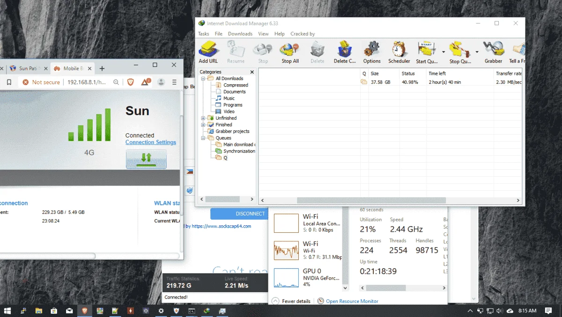This screenshot has height=317, width=562.
Task: Open the Action Center notification icon
Action: (548, 310)
